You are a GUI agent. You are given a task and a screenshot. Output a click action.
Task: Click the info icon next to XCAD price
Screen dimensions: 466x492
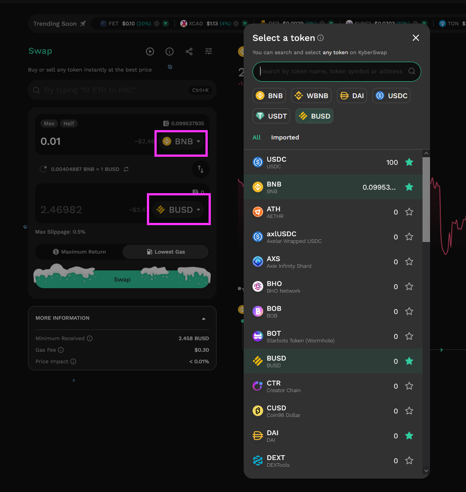[236, 24]
